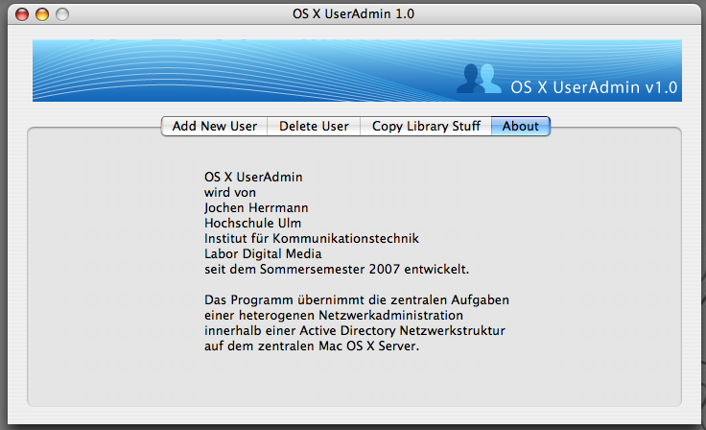Click the Active Directory Netzwerkstruktur line
The height and width of the screenshot is (430, 706).
coord(355,331)
